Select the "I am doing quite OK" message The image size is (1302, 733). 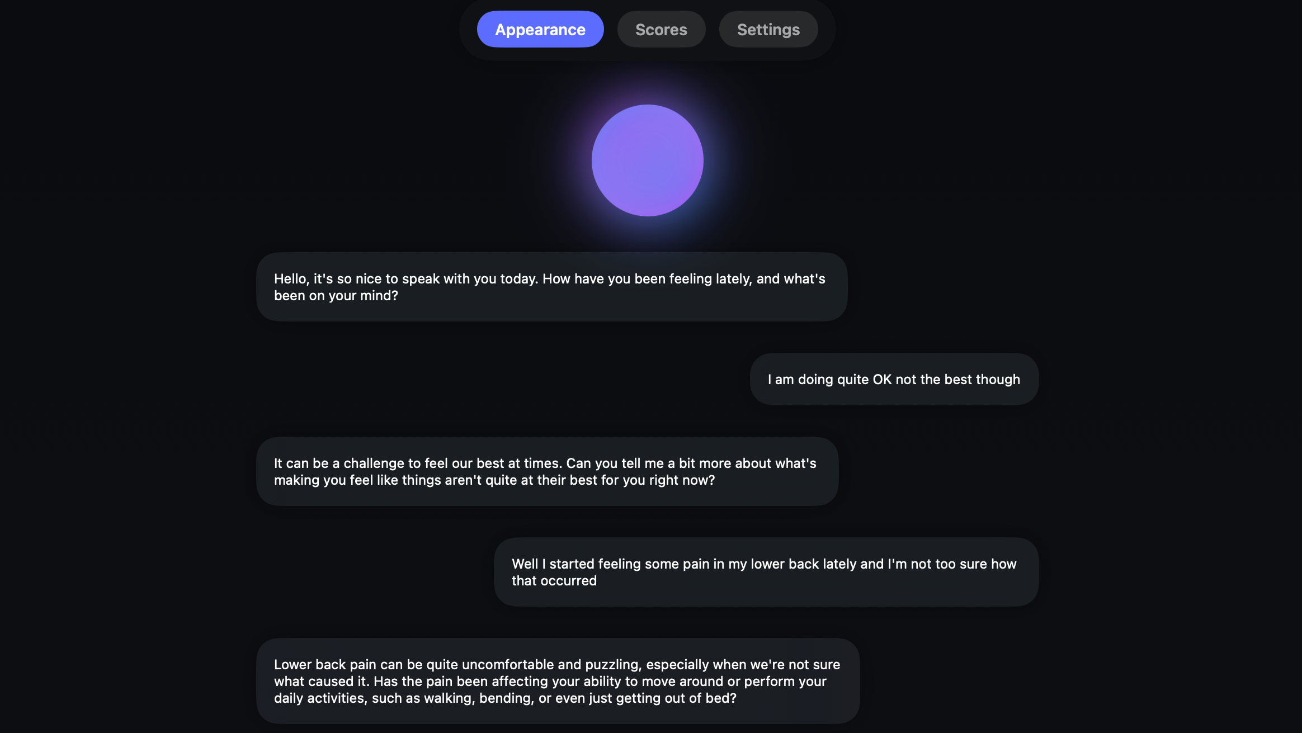coord(894,379)
